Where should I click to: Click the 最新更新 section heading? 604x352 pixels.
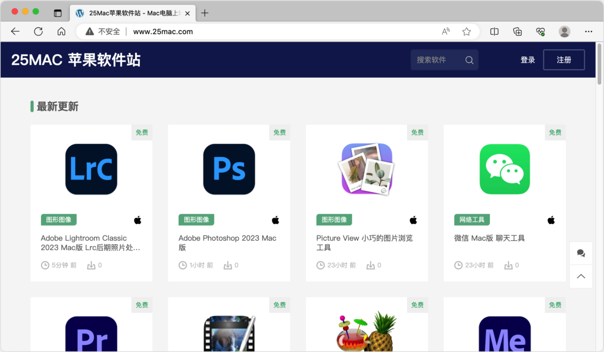pos(57,107)
